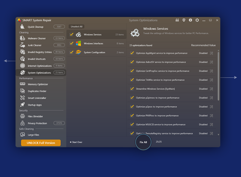
Task: Click Windows Services gears icon in list
Action: [x=78, y=35]
